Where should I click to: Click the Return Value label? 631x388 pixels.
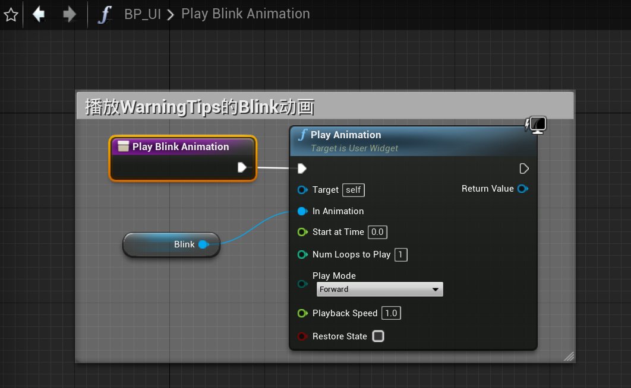[x=487, y=189]
